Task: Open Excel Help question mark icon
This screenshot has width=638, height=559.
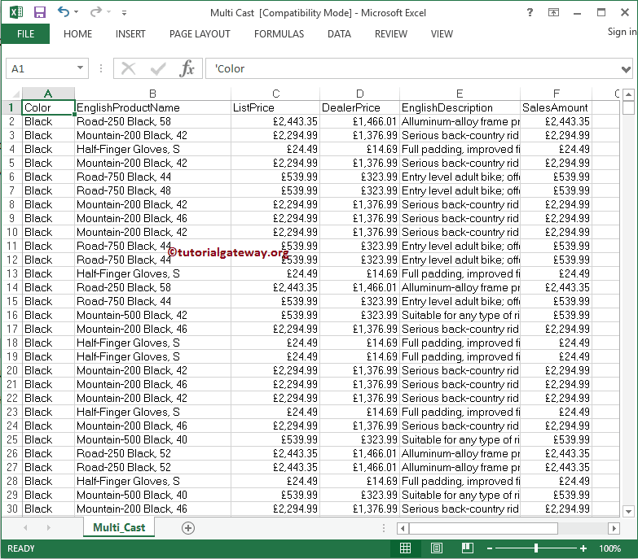Action: tap(530, 12)
